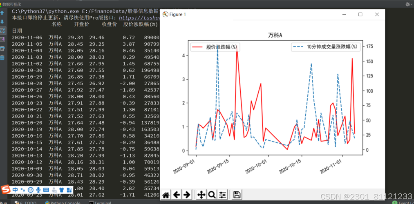Open the configure subplots dialog
The height and width of the screenshot is (204, 414).
point(222,195)
